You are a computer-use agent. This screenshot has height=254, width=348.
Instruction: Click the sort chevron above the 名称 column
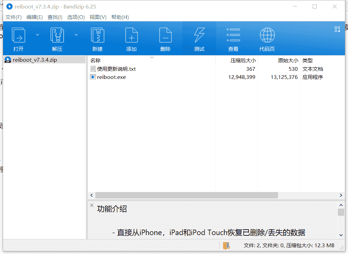pyautogui.click(x=152, y=57)
